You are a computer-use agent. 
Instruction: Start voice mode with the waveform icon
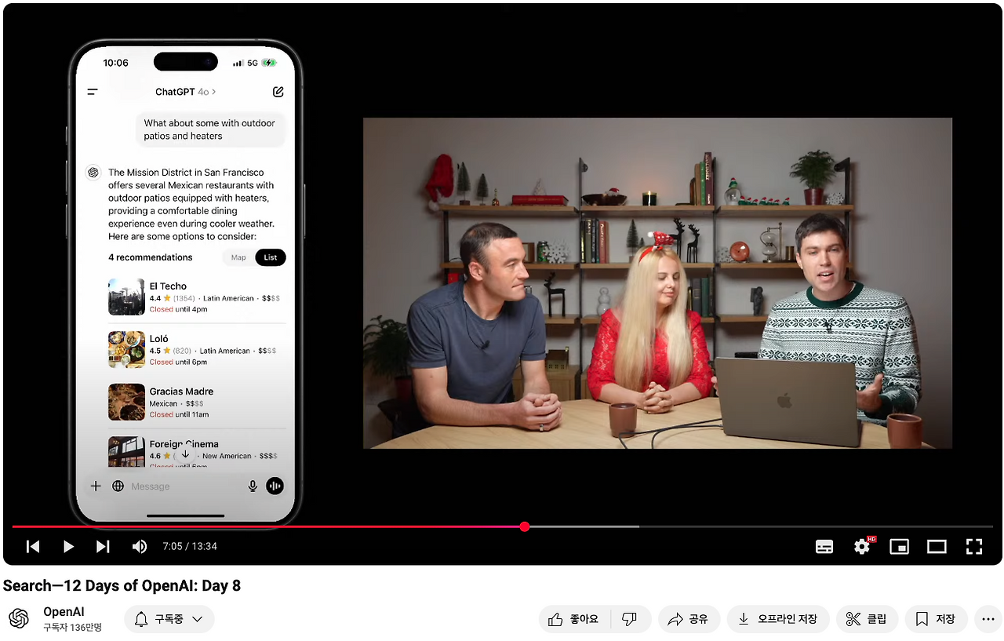(275, 486)
